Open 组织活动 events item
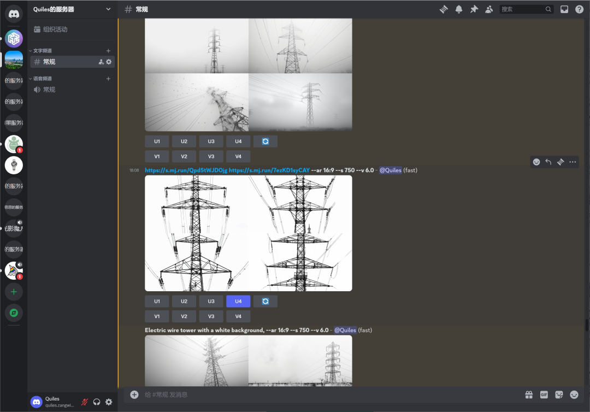Image resolution: width=590 pixels, height=412 pixels. pyautogui.click(x=73, y=30)
